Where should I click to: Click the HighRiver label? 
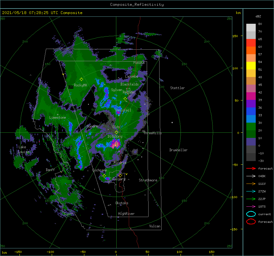tap(126, 214)
